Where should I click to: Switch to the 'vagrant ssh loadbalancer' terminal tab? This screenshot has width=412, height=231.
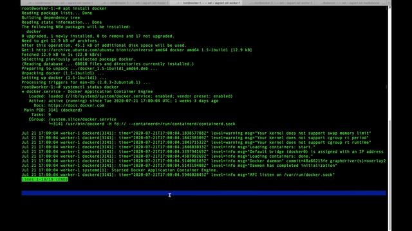pos(351,3)
